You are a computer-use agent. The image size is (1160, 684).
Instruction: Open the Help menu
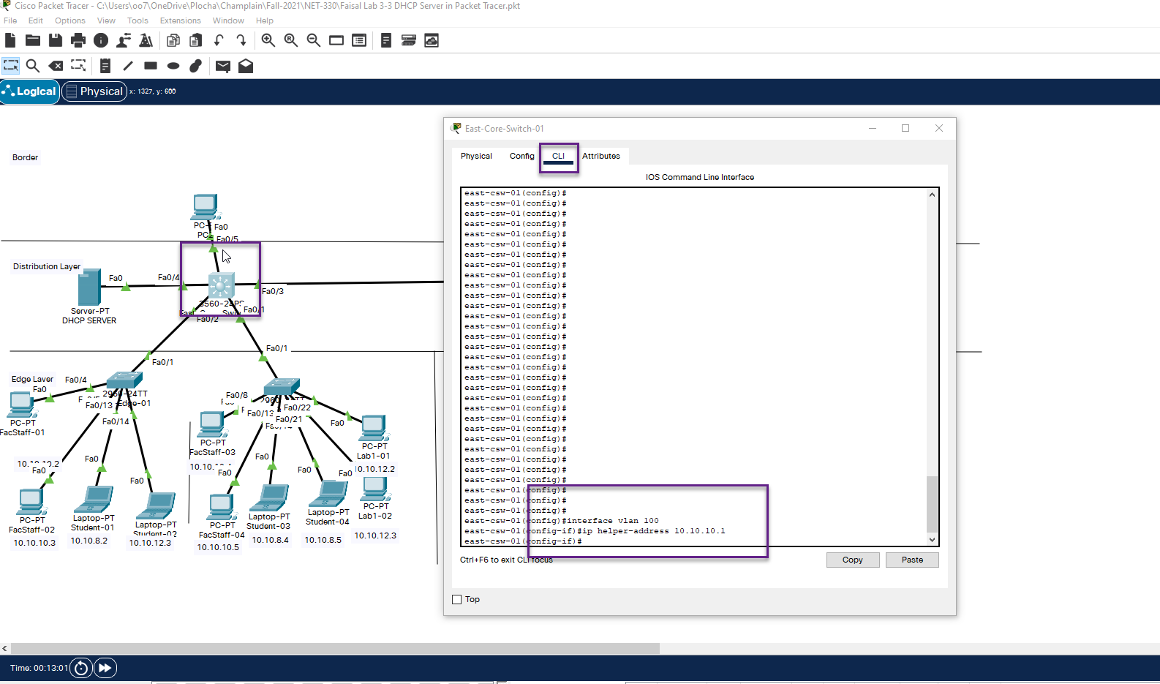(x=265, y=20)
